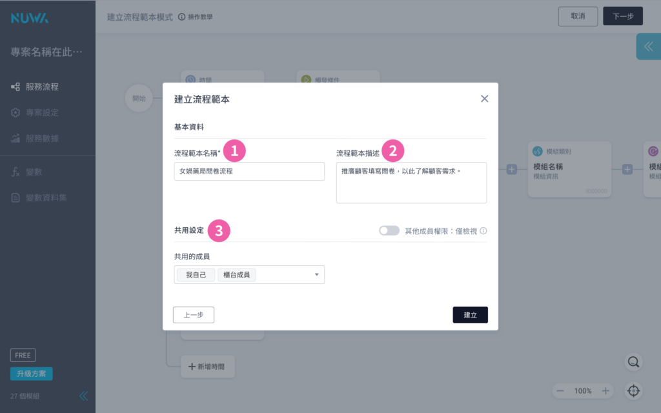
Task: Zoom in with the plus icon
Action: 605,391
